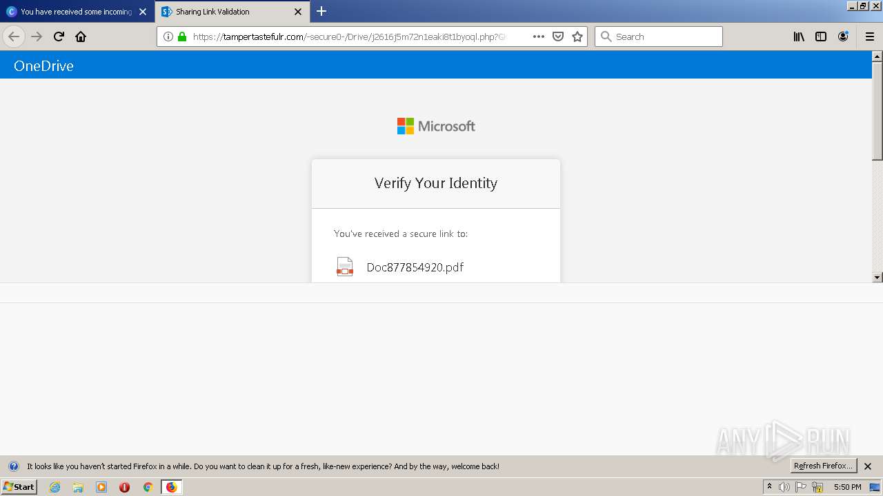Click the Doc877854920.pdf file name
Image resolution: width=883 pixels, height=496 pixels.
click(415, 267)
